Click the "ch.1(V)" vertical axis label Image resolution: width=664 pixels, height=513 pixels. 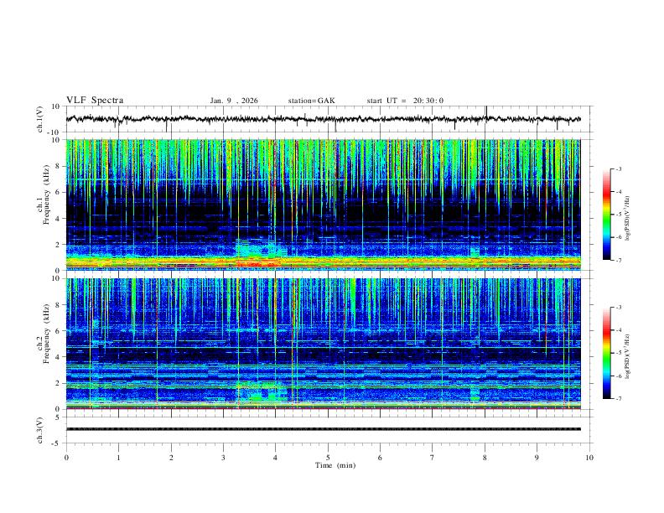point(40,119)
